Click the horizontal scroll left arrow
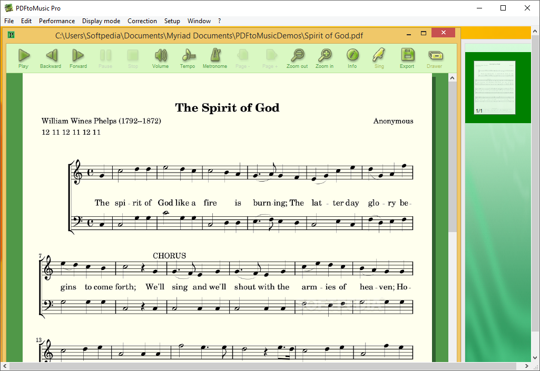Viewport: 540px width, 371px height. pyautogui.click(x=4, y=366)
